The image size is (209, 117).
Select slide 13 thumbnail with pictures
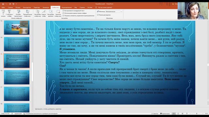click(x=17, y=27)
